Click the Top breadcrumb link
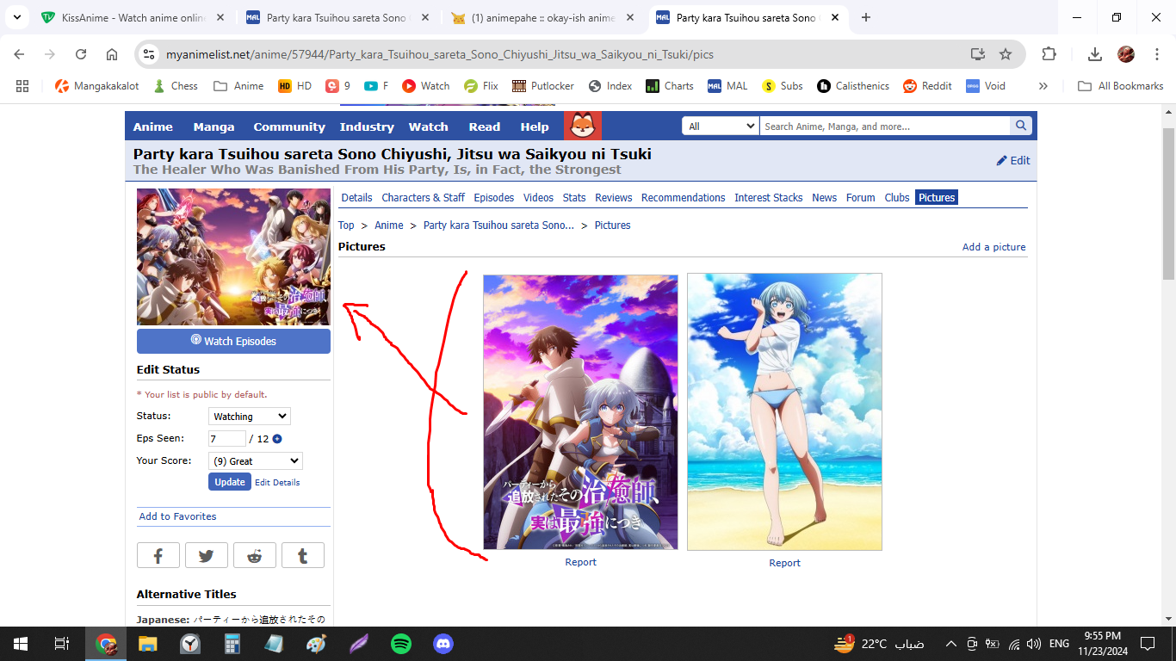The height and width of the screenshot is (661, 1176). [346, 225]
